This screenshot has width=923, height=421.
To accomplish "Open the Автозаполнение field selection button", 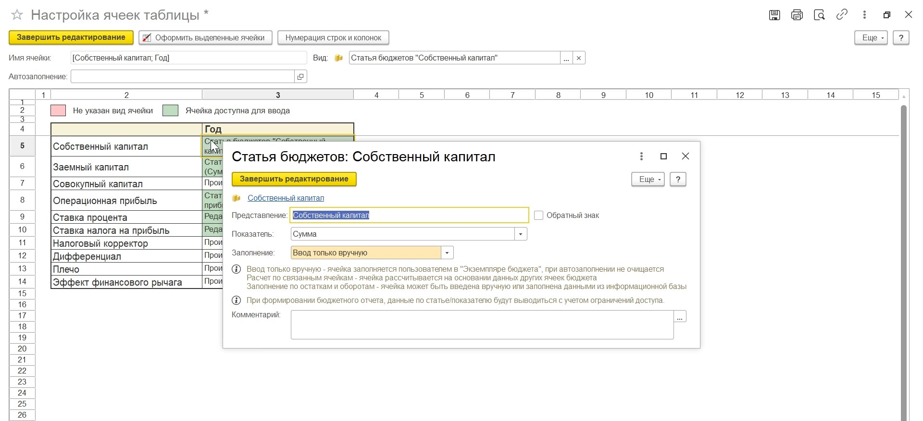I will click(x=300, y=77).
